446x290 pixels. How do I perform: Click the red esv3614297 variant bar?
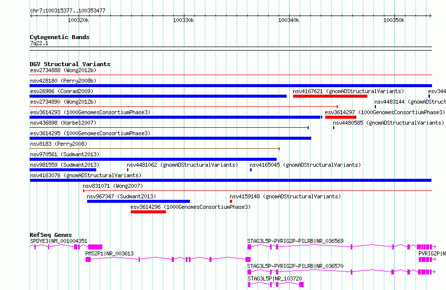pos(341,117)
